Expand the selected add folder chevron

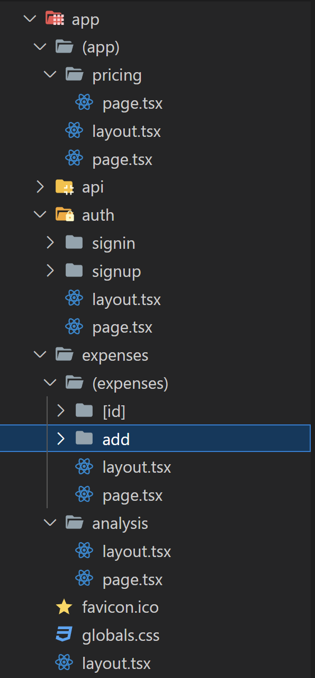point(60,439)
